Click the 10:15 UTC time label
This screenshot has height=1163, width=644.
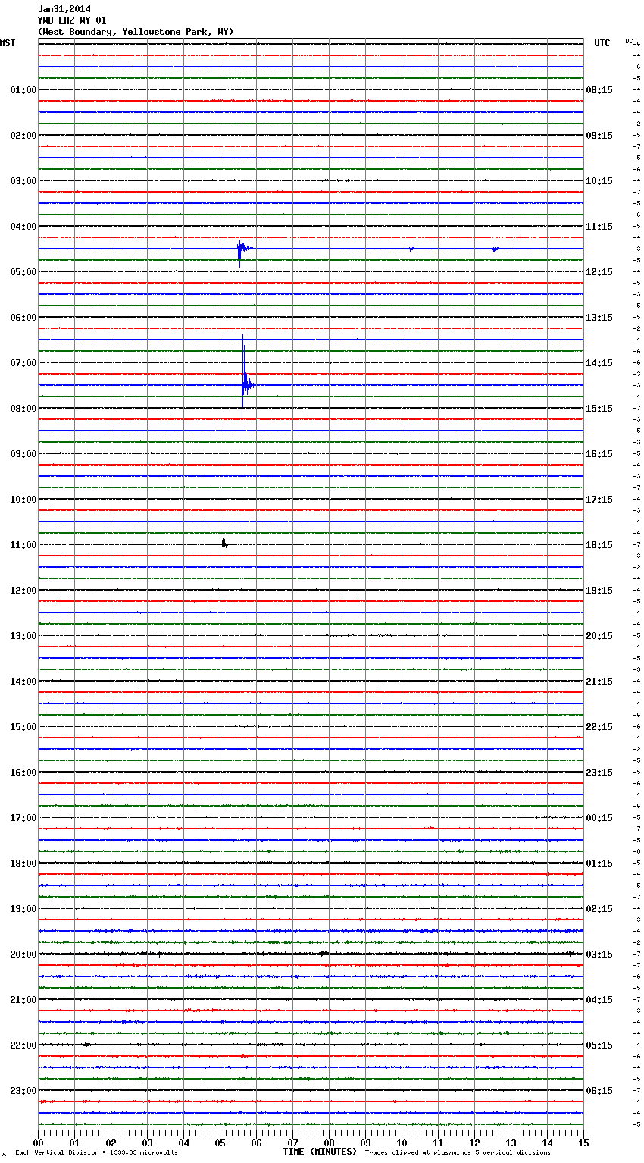(599, 181)
